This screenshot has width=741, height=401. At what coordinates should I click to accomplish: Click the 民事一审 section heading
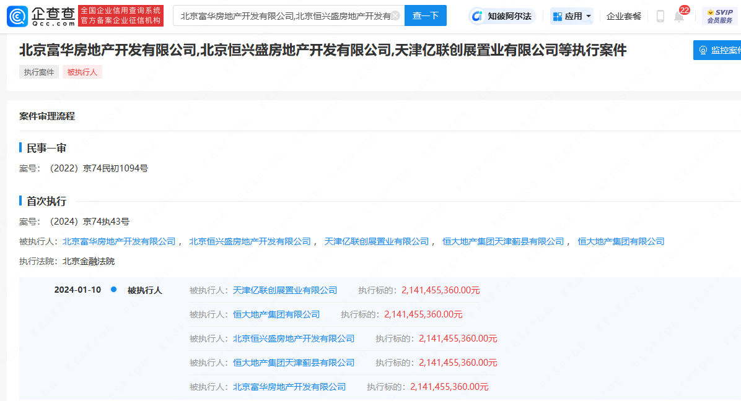click(46, 148)
